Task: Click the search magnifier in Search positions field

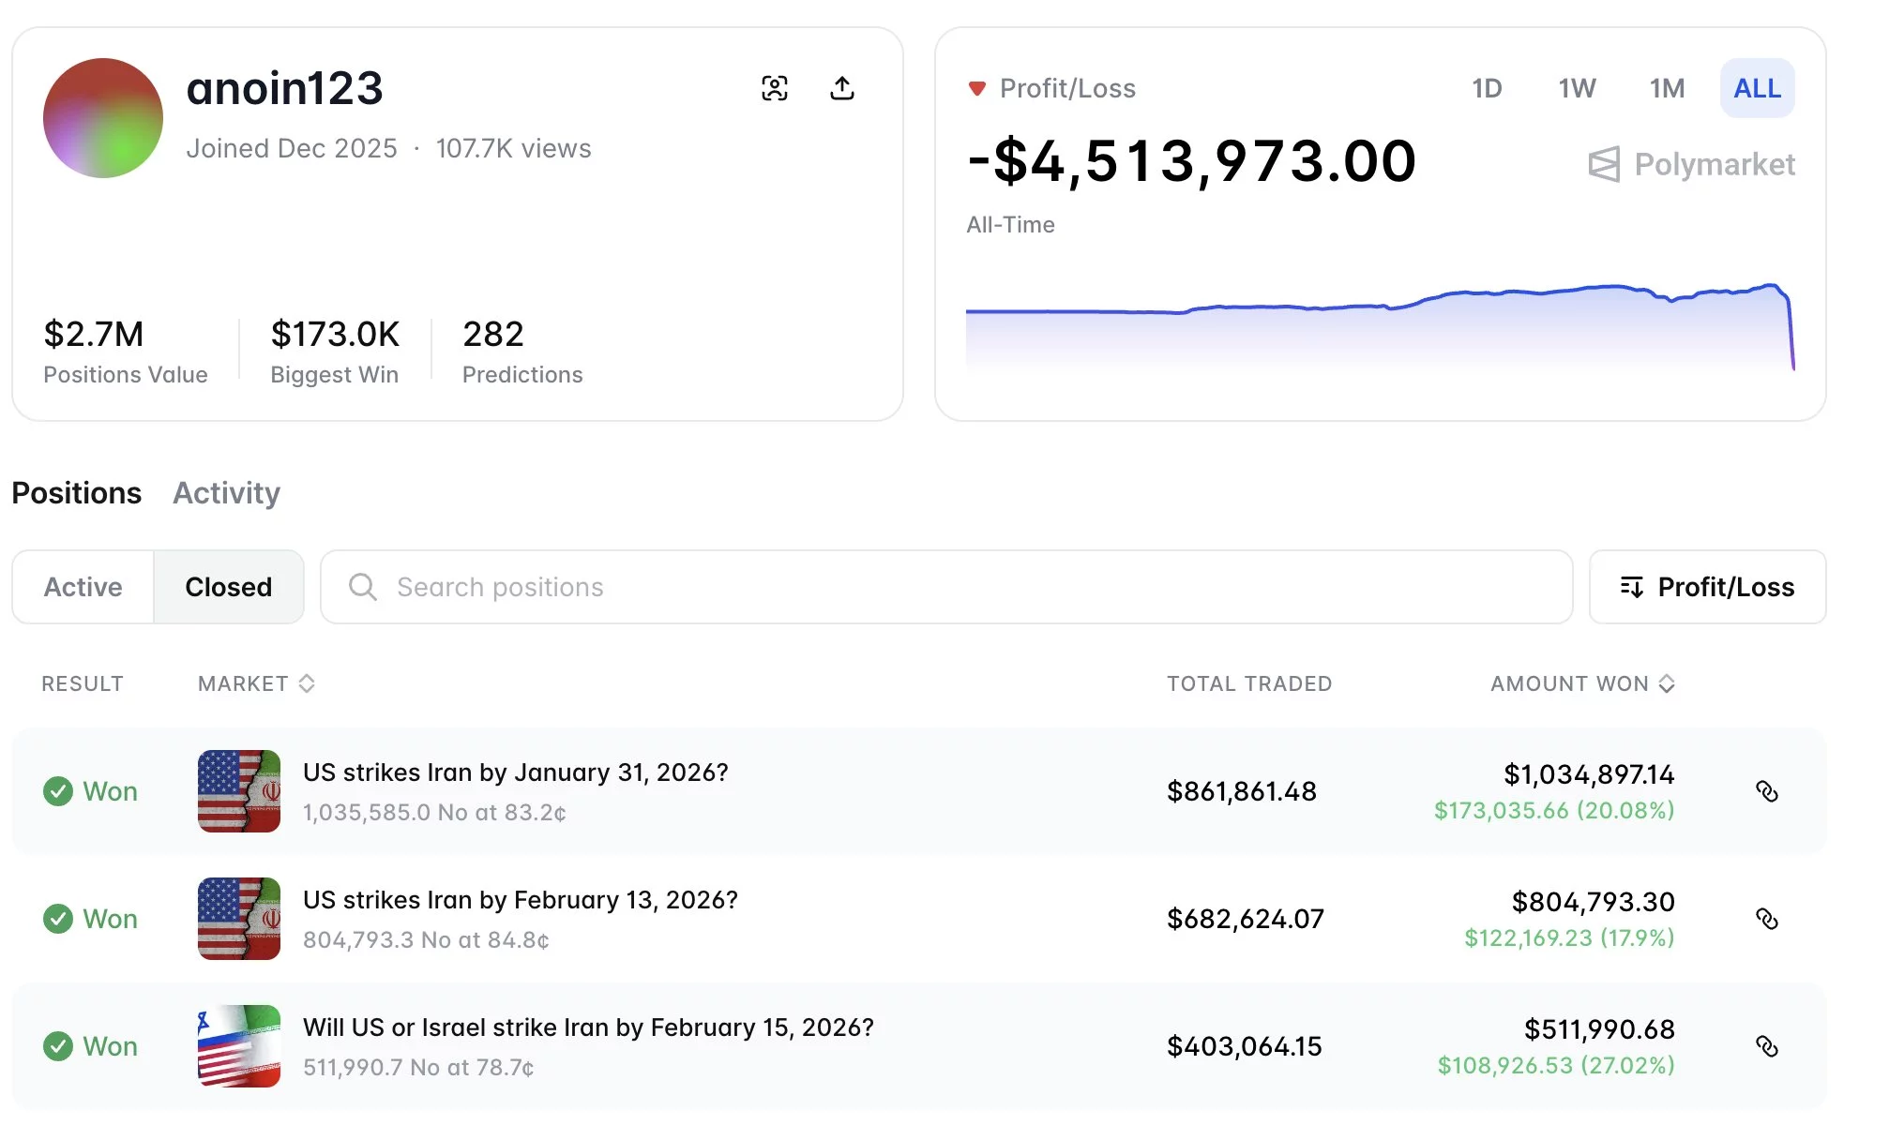Action: [x=362, y=587]
